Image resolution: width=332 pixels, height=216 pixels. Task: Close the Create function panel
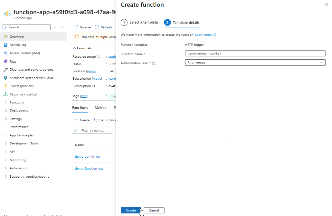[326, 5]
